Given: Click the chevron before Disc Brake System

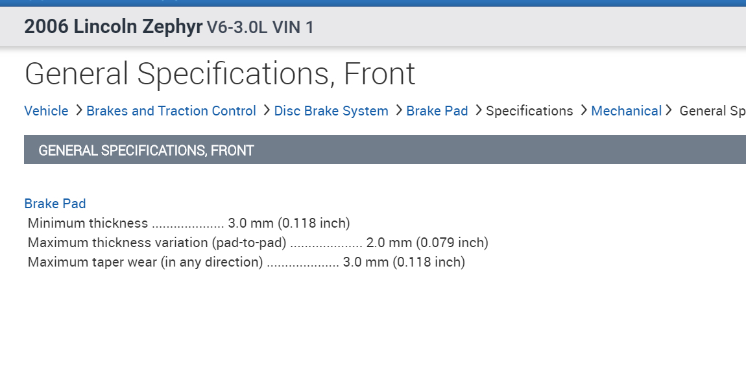Looking at the screenshot, I should pyautogui.click(x=267, y=110).
